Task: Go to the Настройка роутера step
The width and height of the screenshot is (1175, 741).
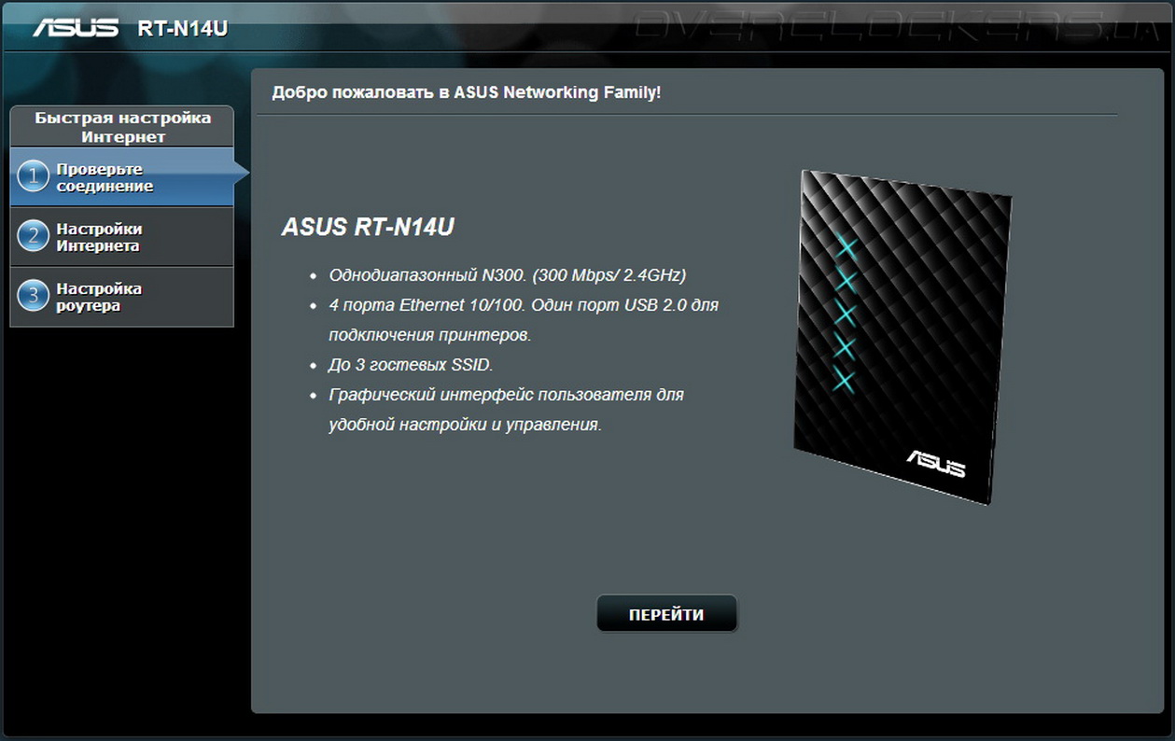Action: tap(121, 297)
